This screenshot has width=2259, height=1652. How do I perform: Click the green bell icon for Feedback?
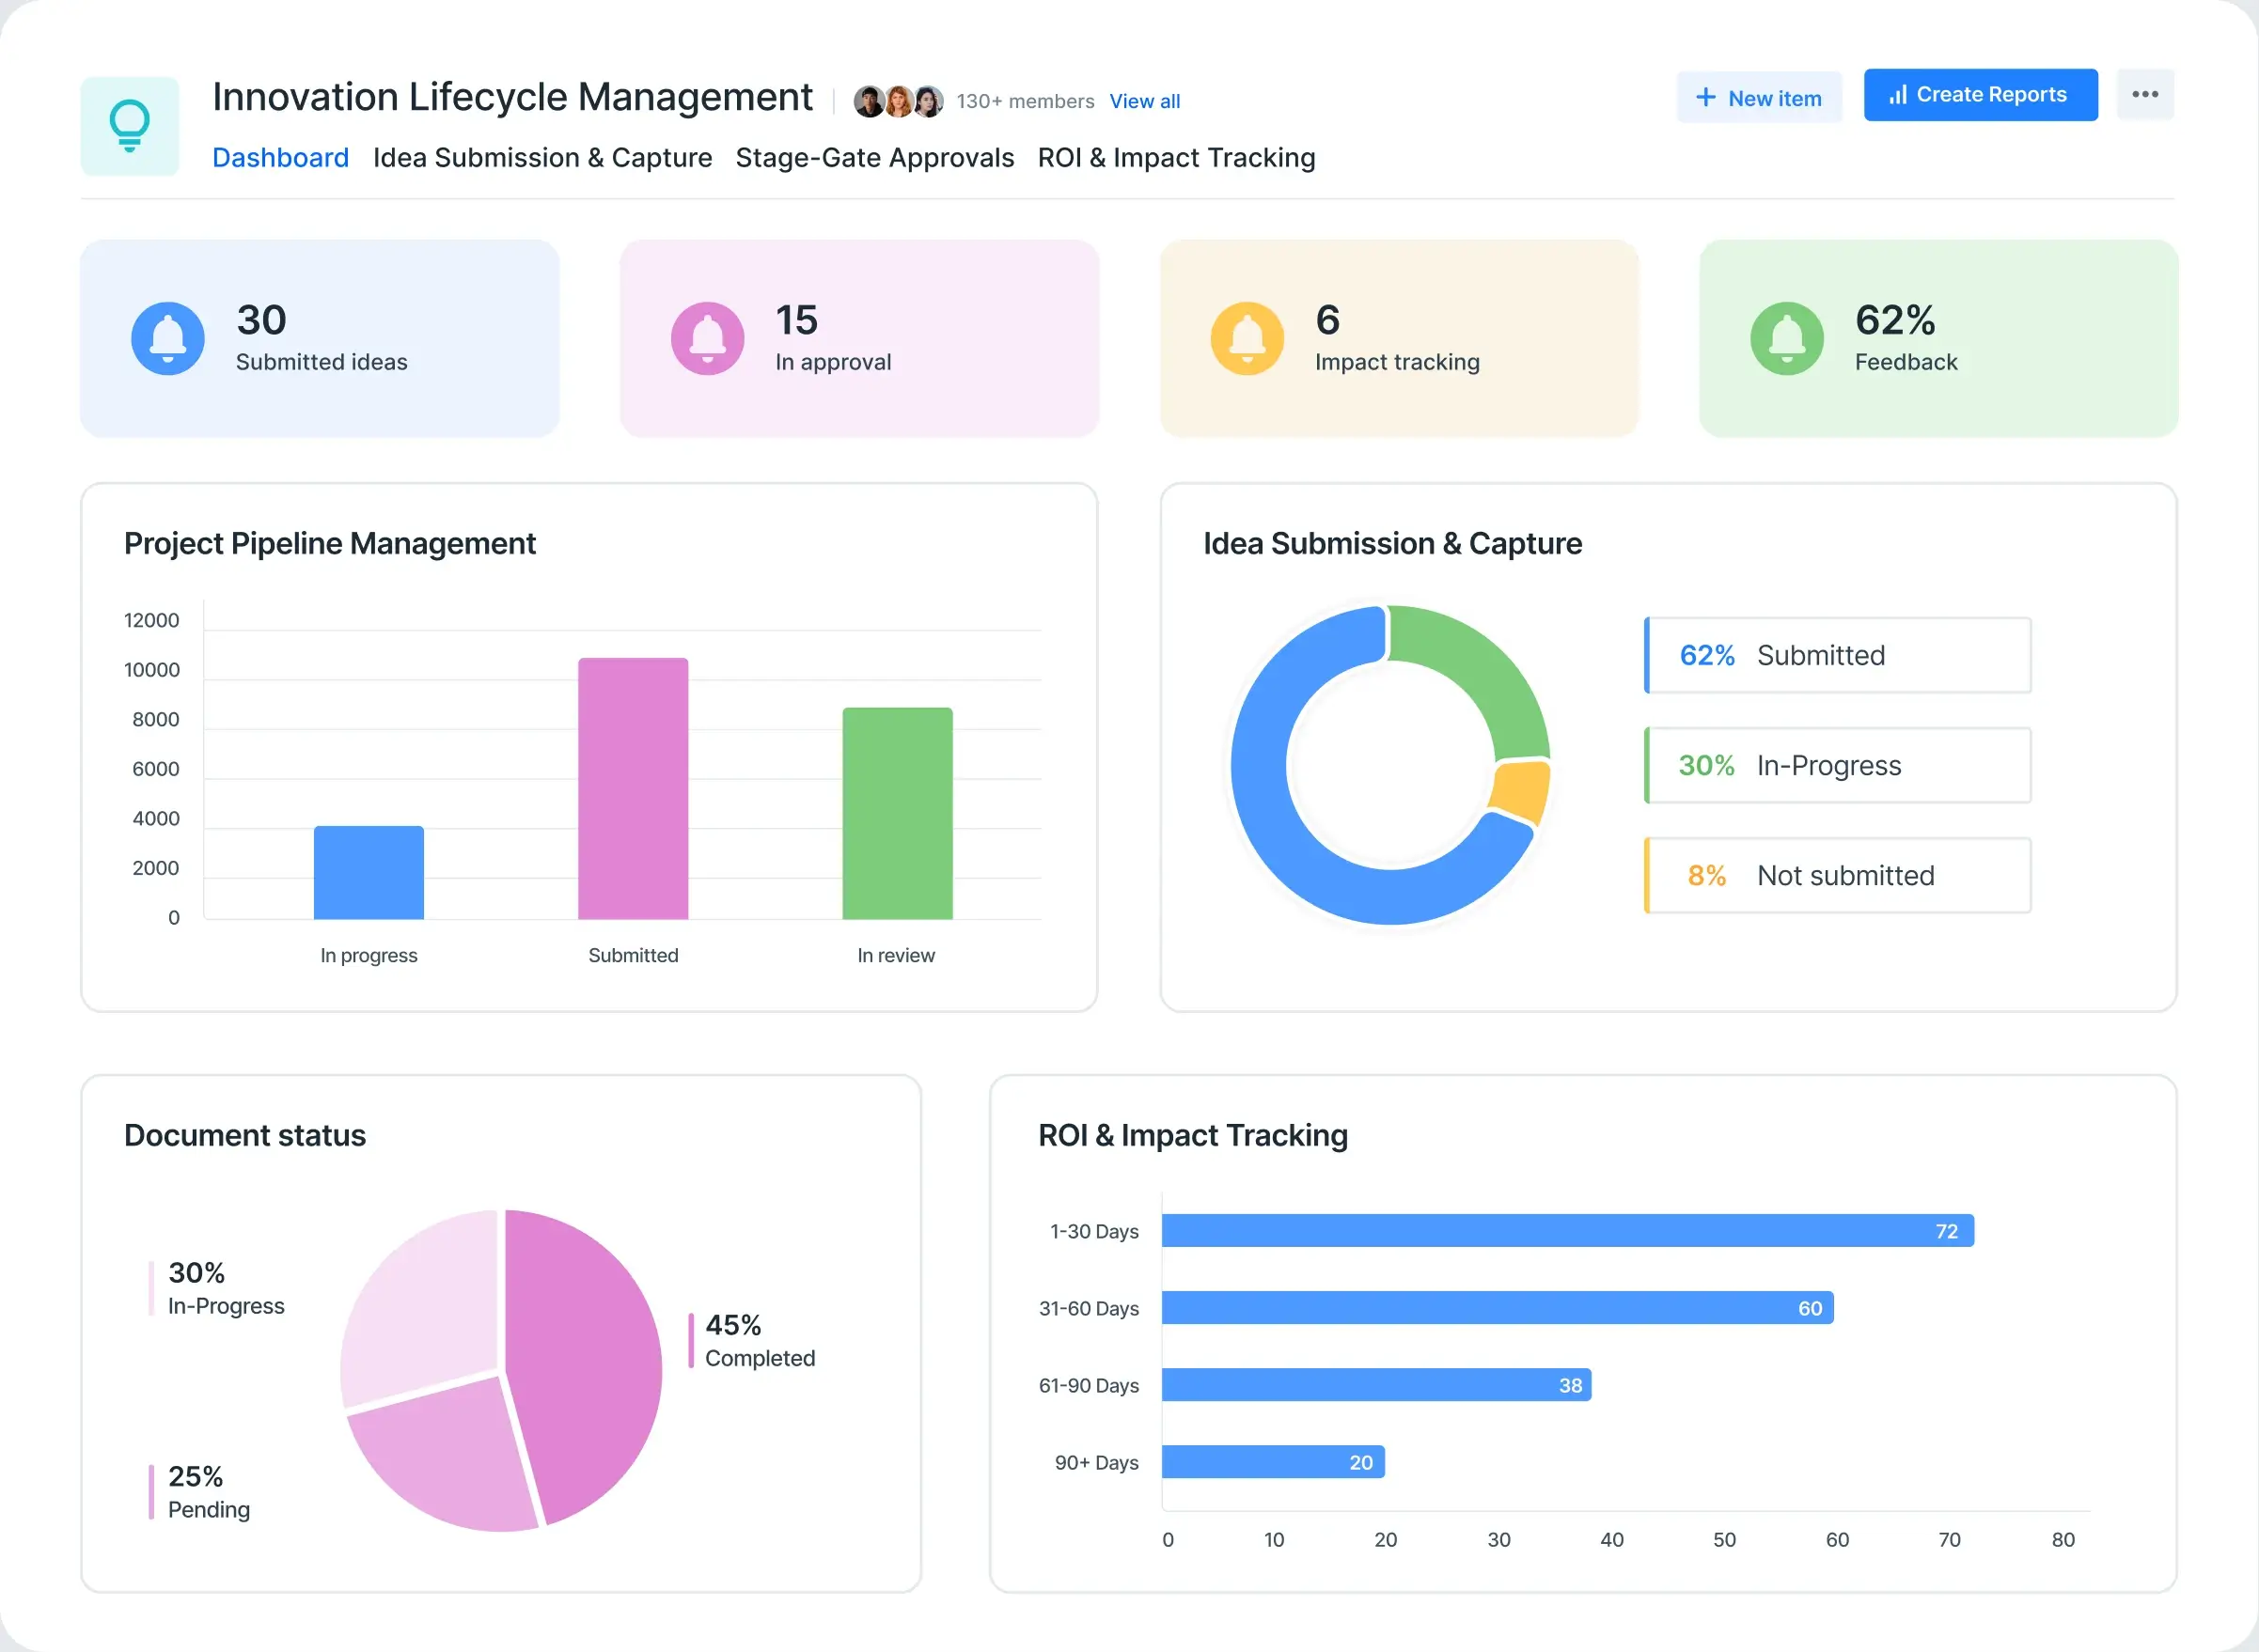click(x=1787, y=339)
